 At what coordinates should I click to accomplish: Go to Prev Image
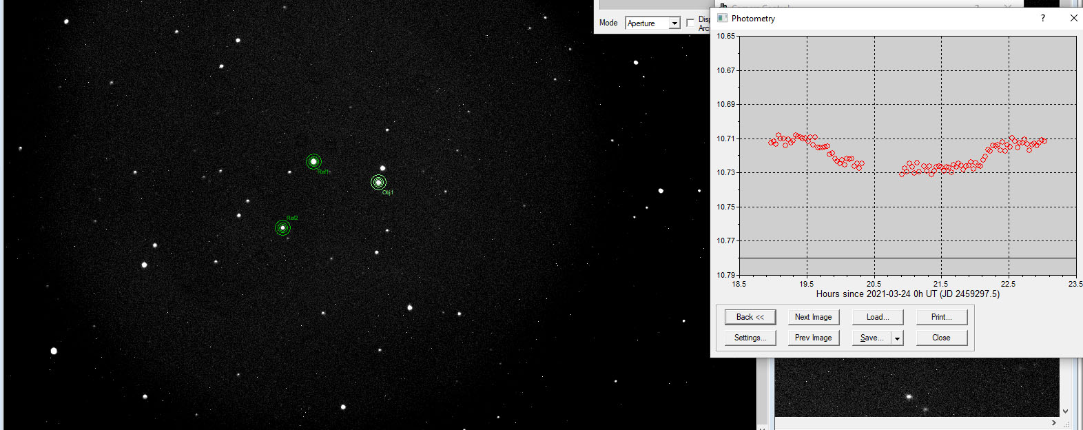point(813,338)
